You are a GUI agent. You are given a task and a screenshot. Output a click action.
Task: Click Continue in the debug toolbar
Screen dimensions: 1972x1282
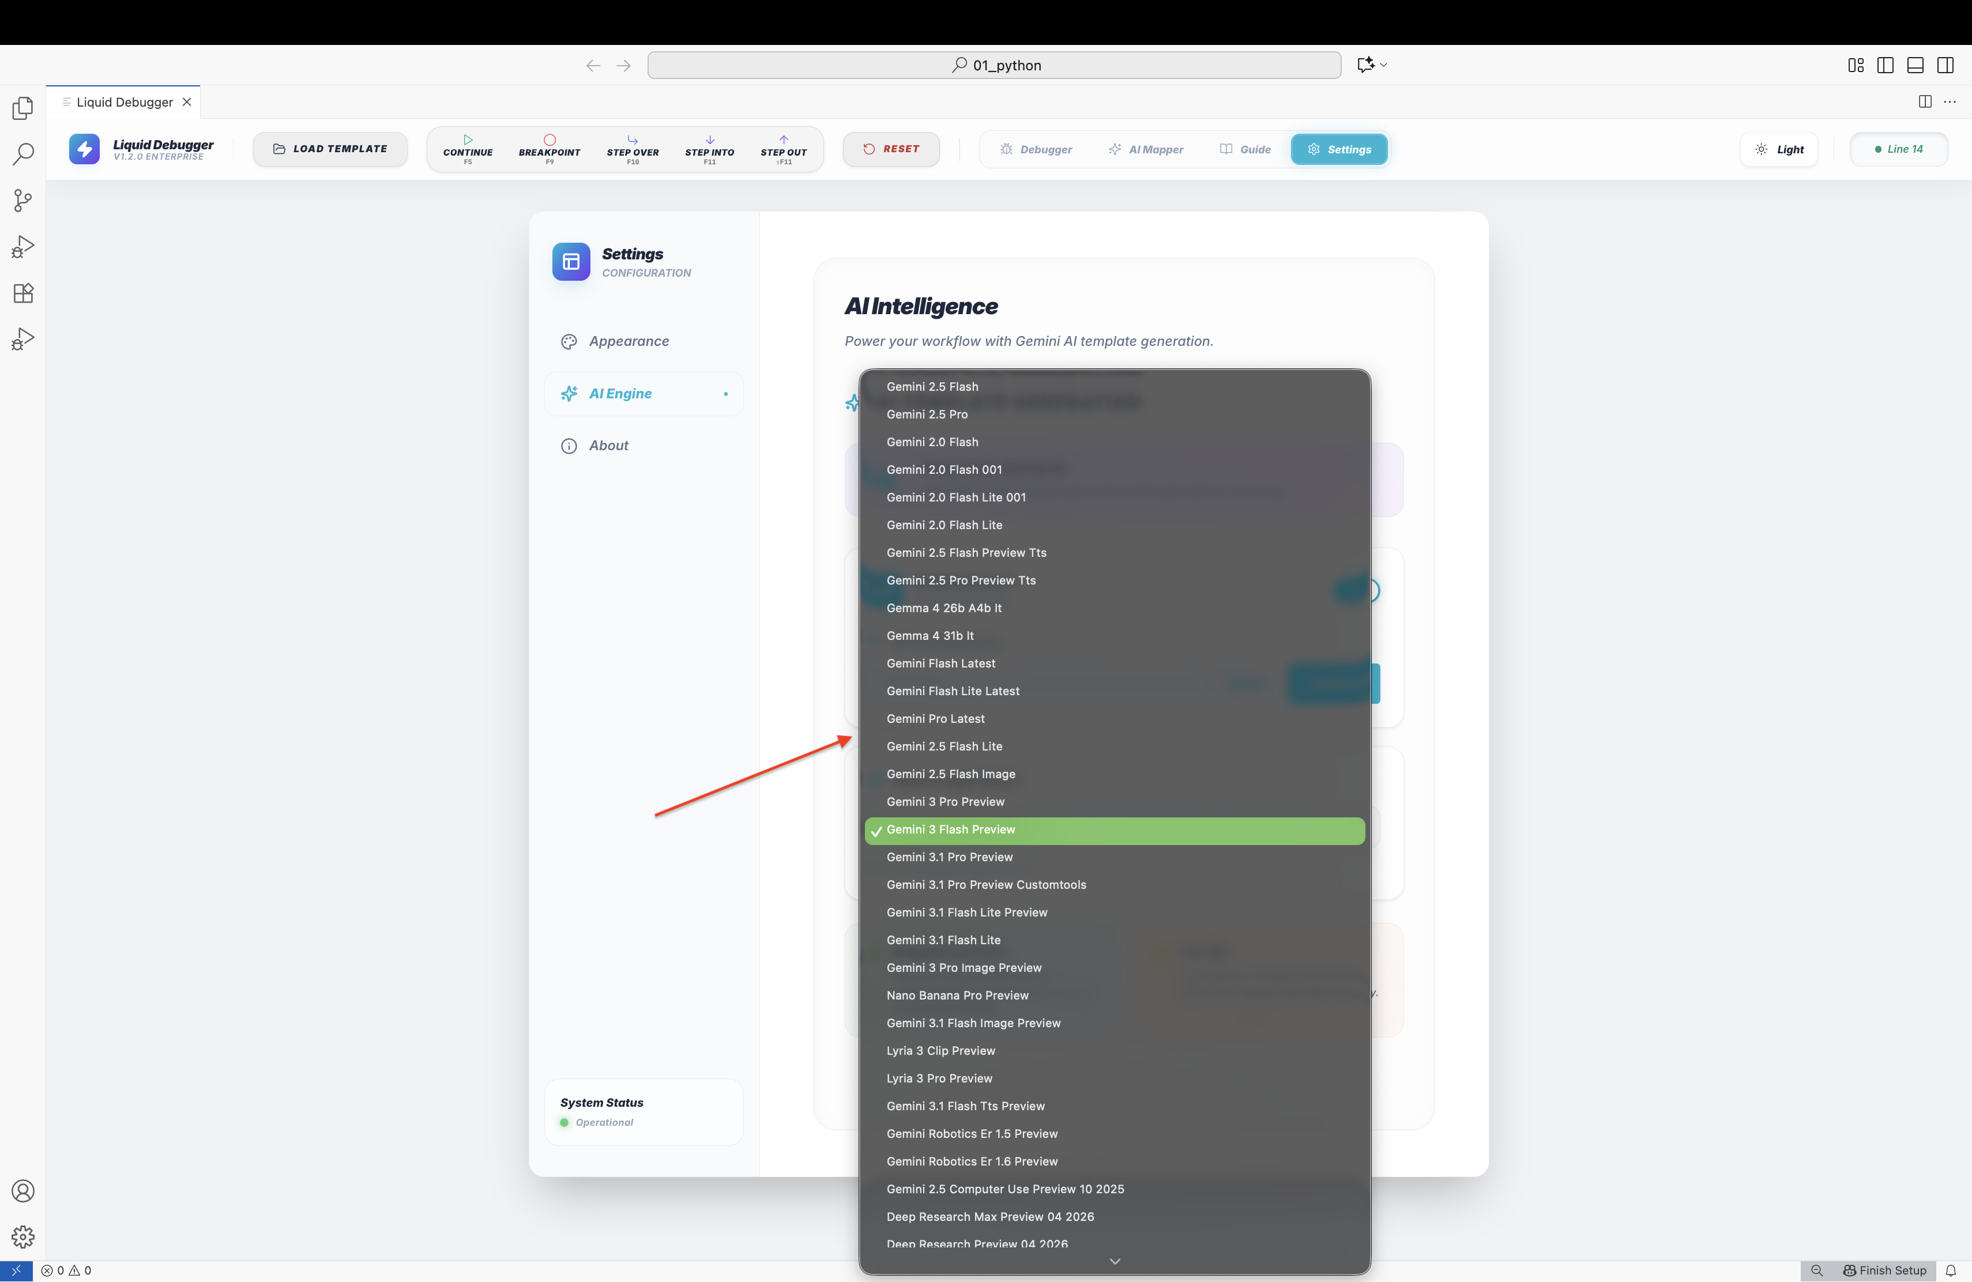[468, 150]
